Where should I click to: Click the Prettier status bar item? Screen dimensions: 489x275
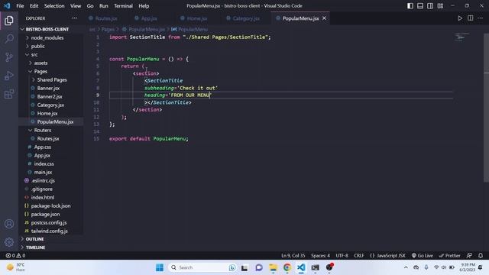point(450,255)
